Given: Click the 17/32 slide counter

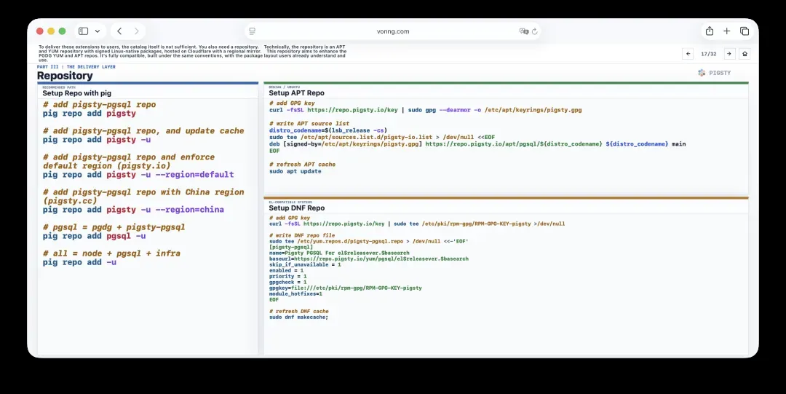Looking at the screenshot, I should pos(708,54).
